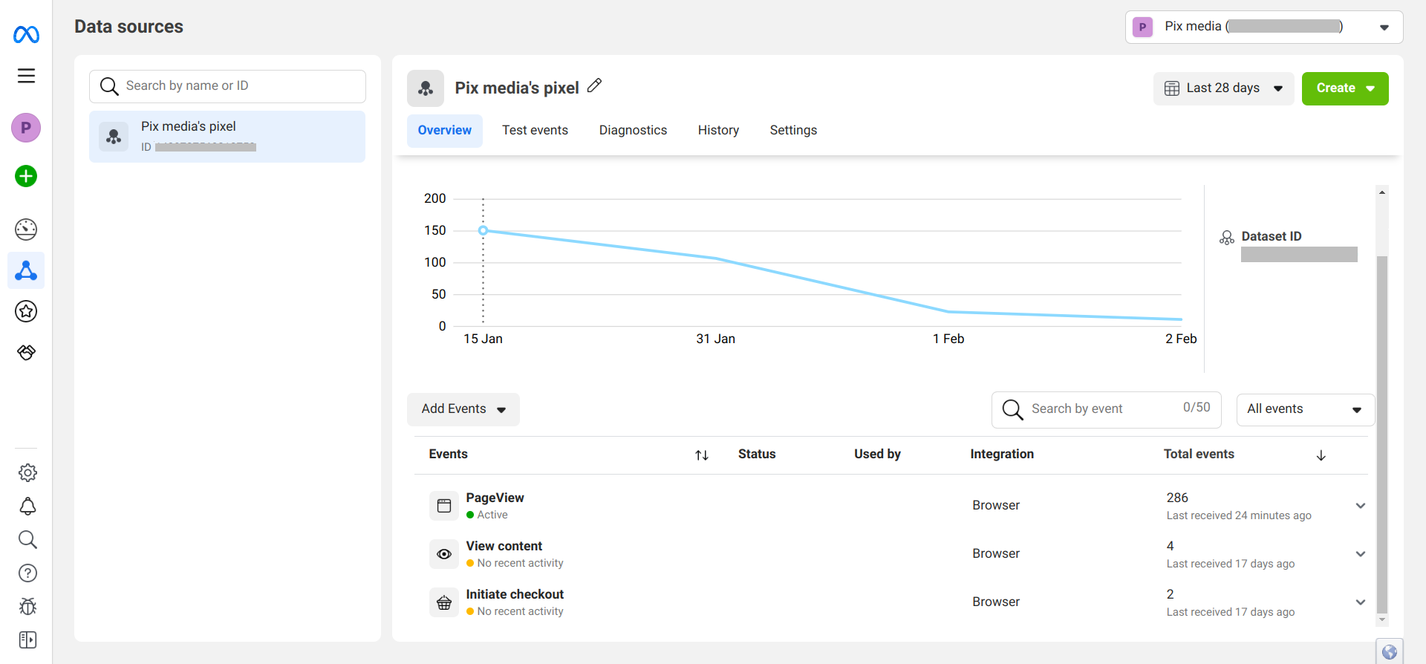Click the bug report icon
The height and width of the screenshot is (664, 1426).
27,607
